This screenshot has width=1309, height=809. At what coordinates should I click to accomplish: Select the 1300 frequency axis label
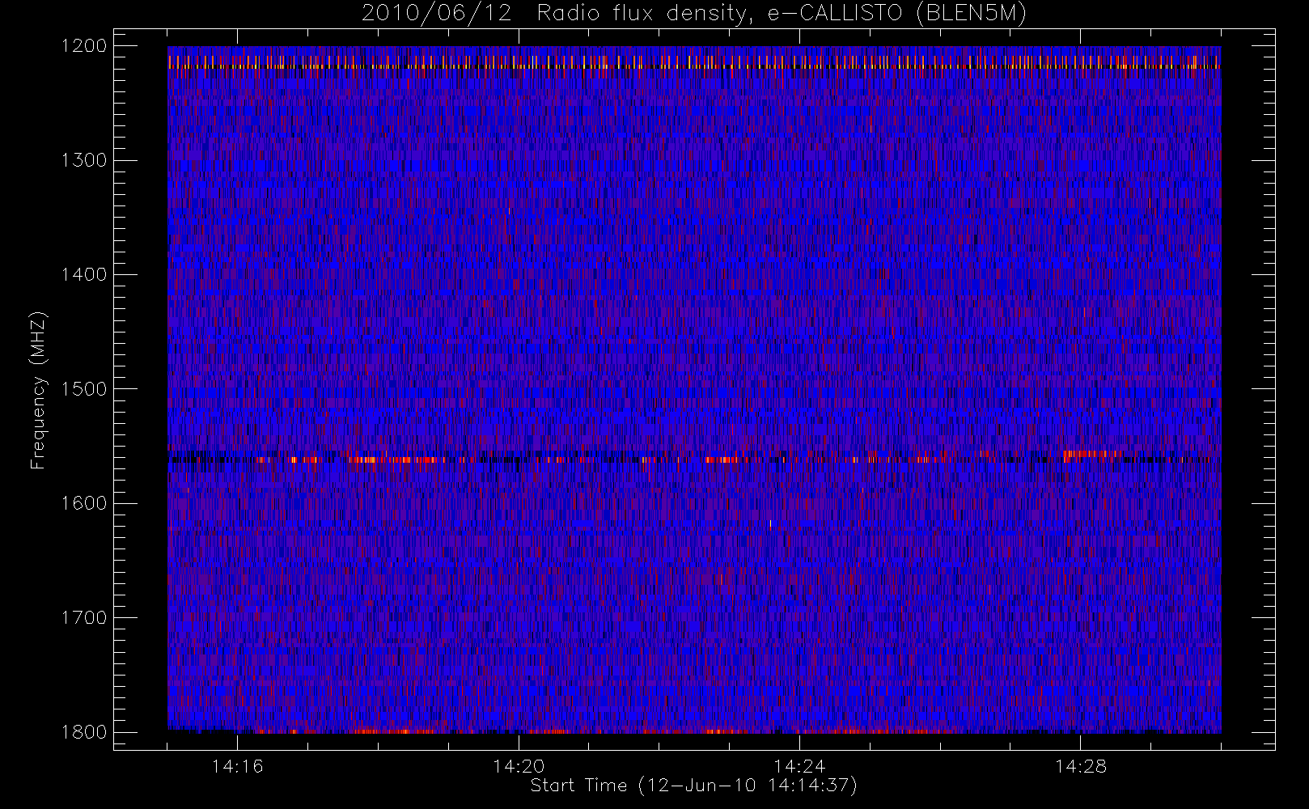tap(84, 160)
